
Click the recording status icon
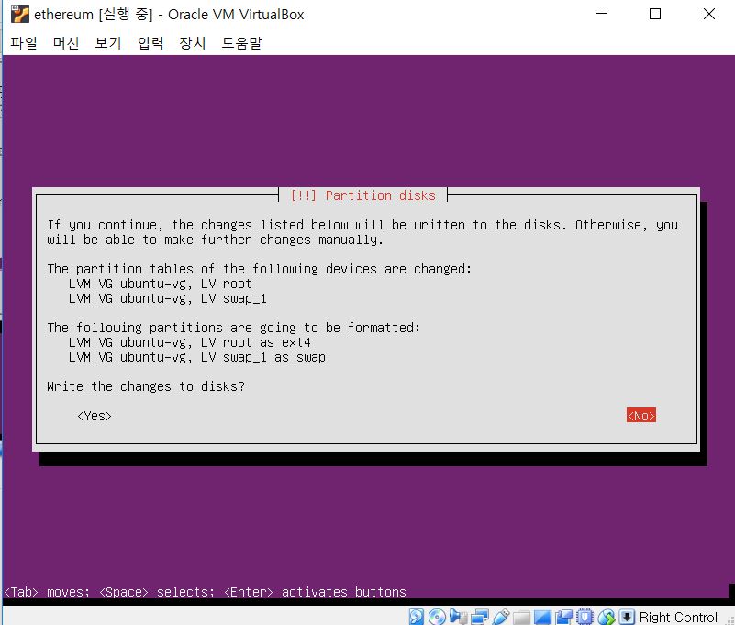point(564,617)
